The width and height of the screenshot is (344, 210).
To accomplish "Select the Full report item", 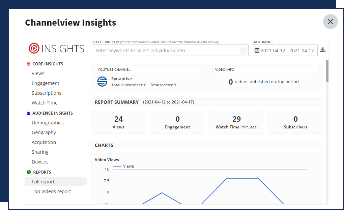I will (56, 182).
